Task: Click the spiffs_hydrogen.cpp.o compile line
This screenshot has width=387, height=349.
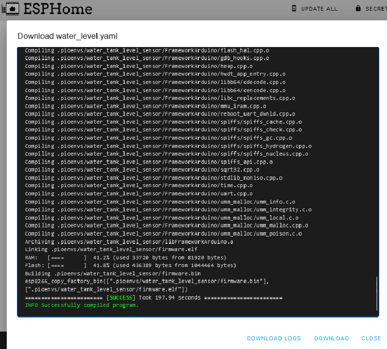Action: (x=168, y=146)
